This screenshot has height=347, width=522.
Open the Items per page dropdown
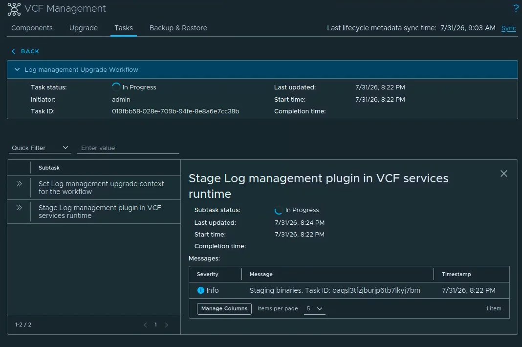pyautogui.click(x=314, y=309)
